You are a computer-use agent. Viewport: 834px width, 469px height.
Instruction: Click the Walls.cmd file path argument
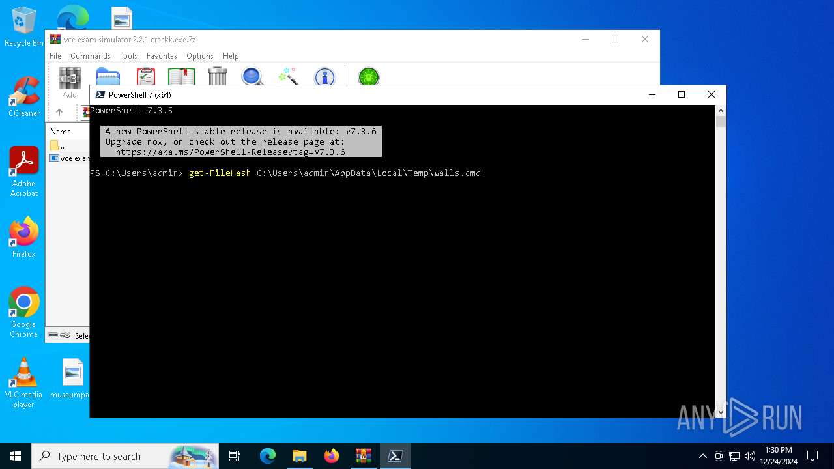(x=369, y=173)
